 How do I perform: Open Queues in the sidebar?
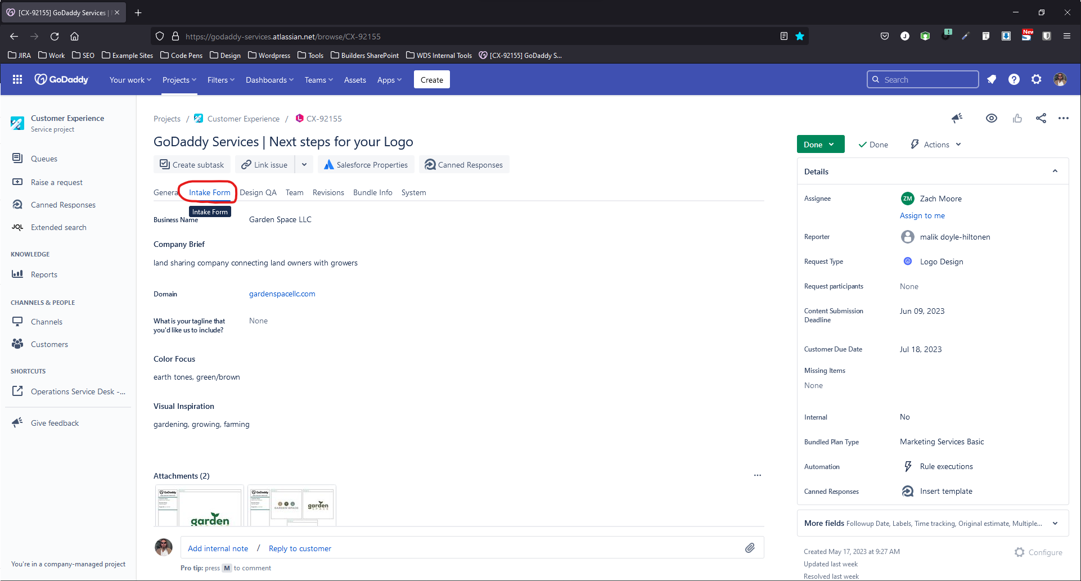[44, 159]
